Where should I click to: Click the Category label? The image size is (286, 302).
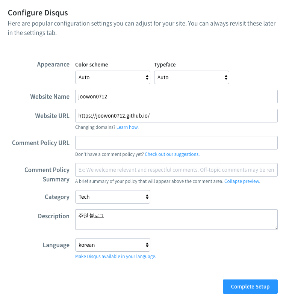pyautogui.click(x=57, y=197)
